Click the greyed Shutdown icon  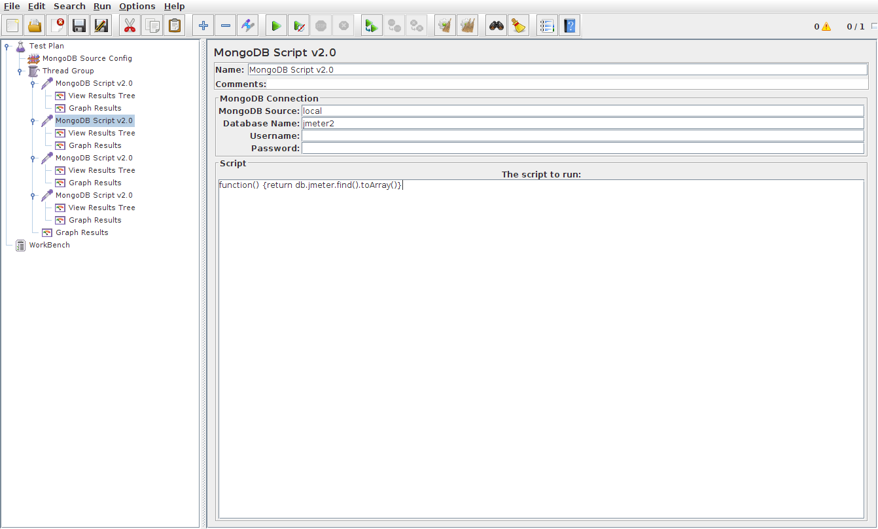(343, 26)
